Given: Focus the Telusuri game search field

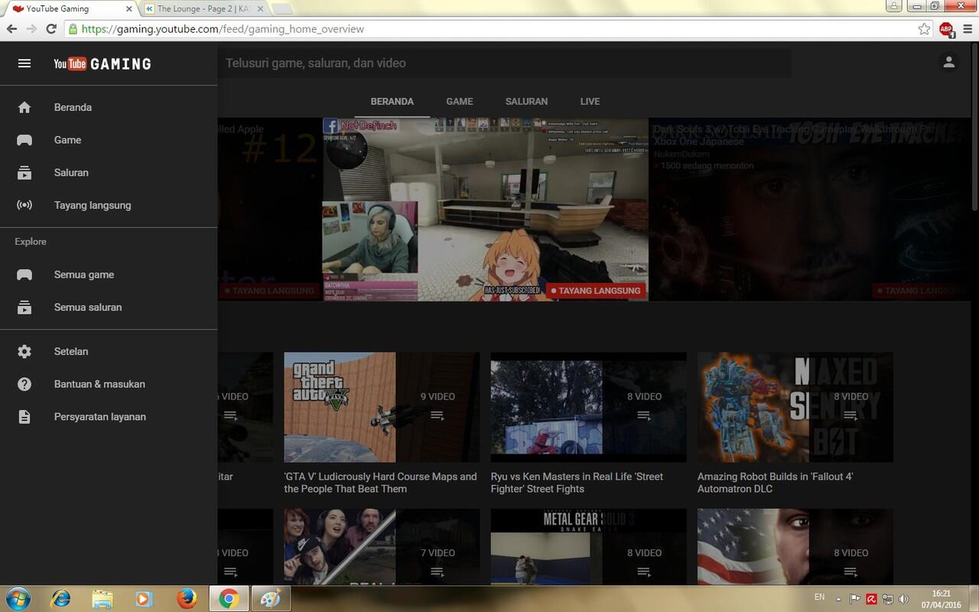Looking at the screenshot, I should tap(505, 63).
